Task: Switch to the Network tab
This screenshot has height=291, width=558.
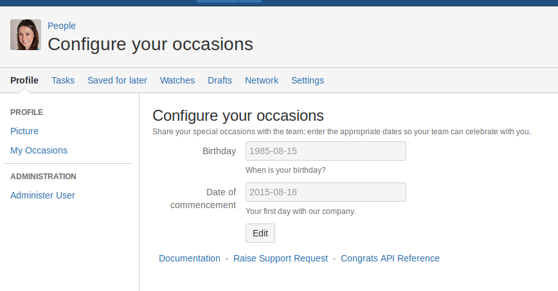Action: [x=262, y=80]
